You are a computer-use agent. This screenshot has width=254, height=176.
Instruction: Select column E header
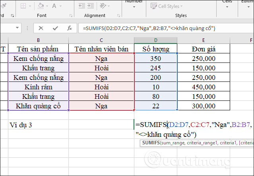tap(204, 40)
